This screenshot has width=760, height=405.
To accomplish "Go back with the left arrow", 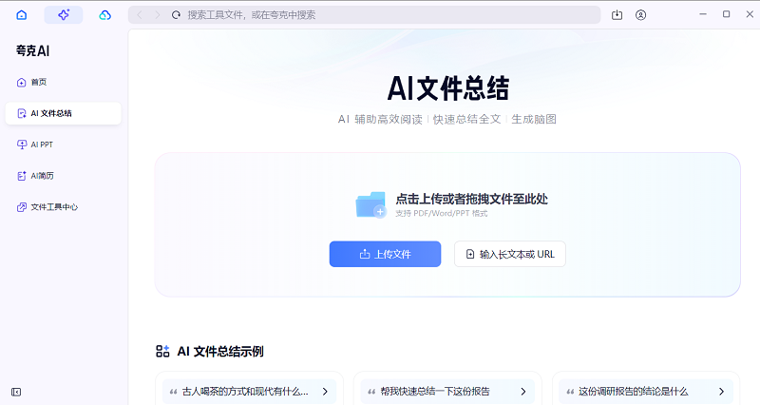I will coord(140,15).
